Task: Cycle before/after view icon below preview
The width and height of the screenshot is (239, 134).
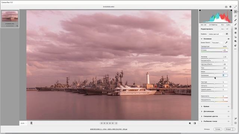Action: pyautogui.click(x=190, y=123)
